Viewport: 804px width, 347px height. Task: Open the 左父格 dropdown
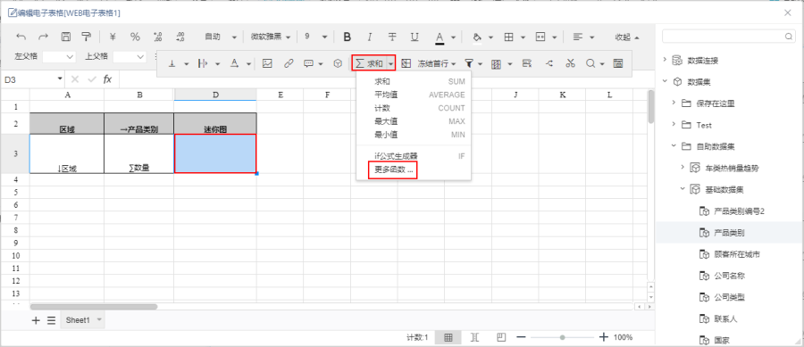pos(59,56)
